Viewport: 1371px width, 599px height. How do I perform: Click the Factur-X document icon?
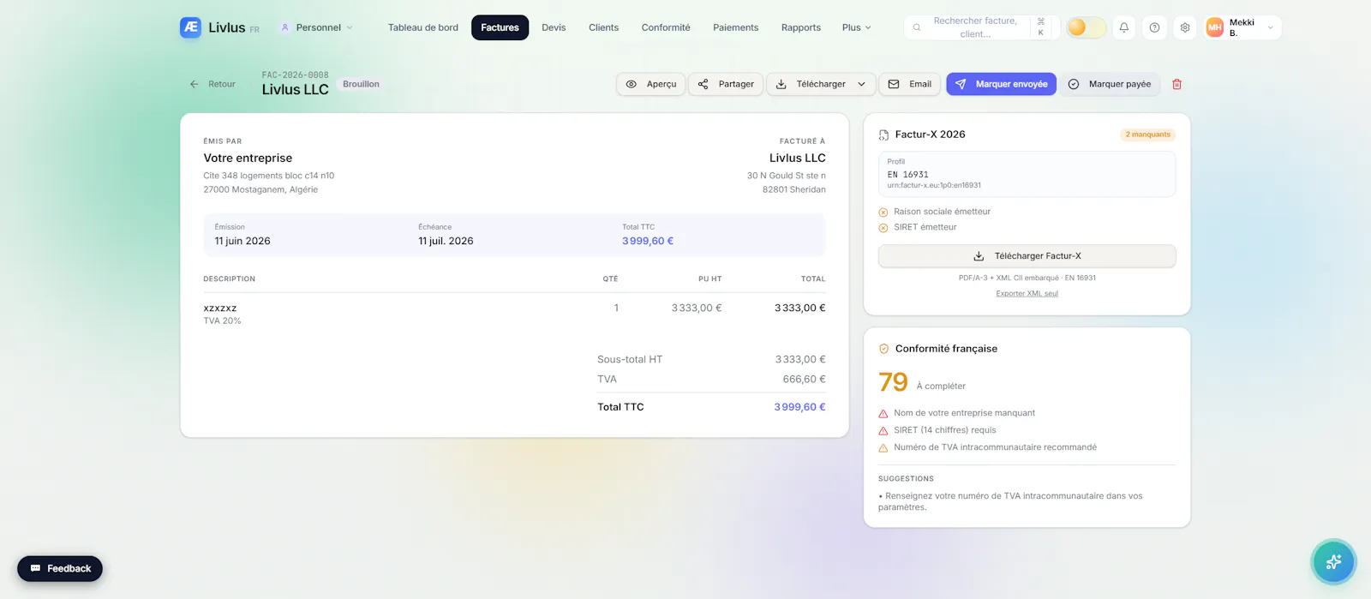pos(883,135)
